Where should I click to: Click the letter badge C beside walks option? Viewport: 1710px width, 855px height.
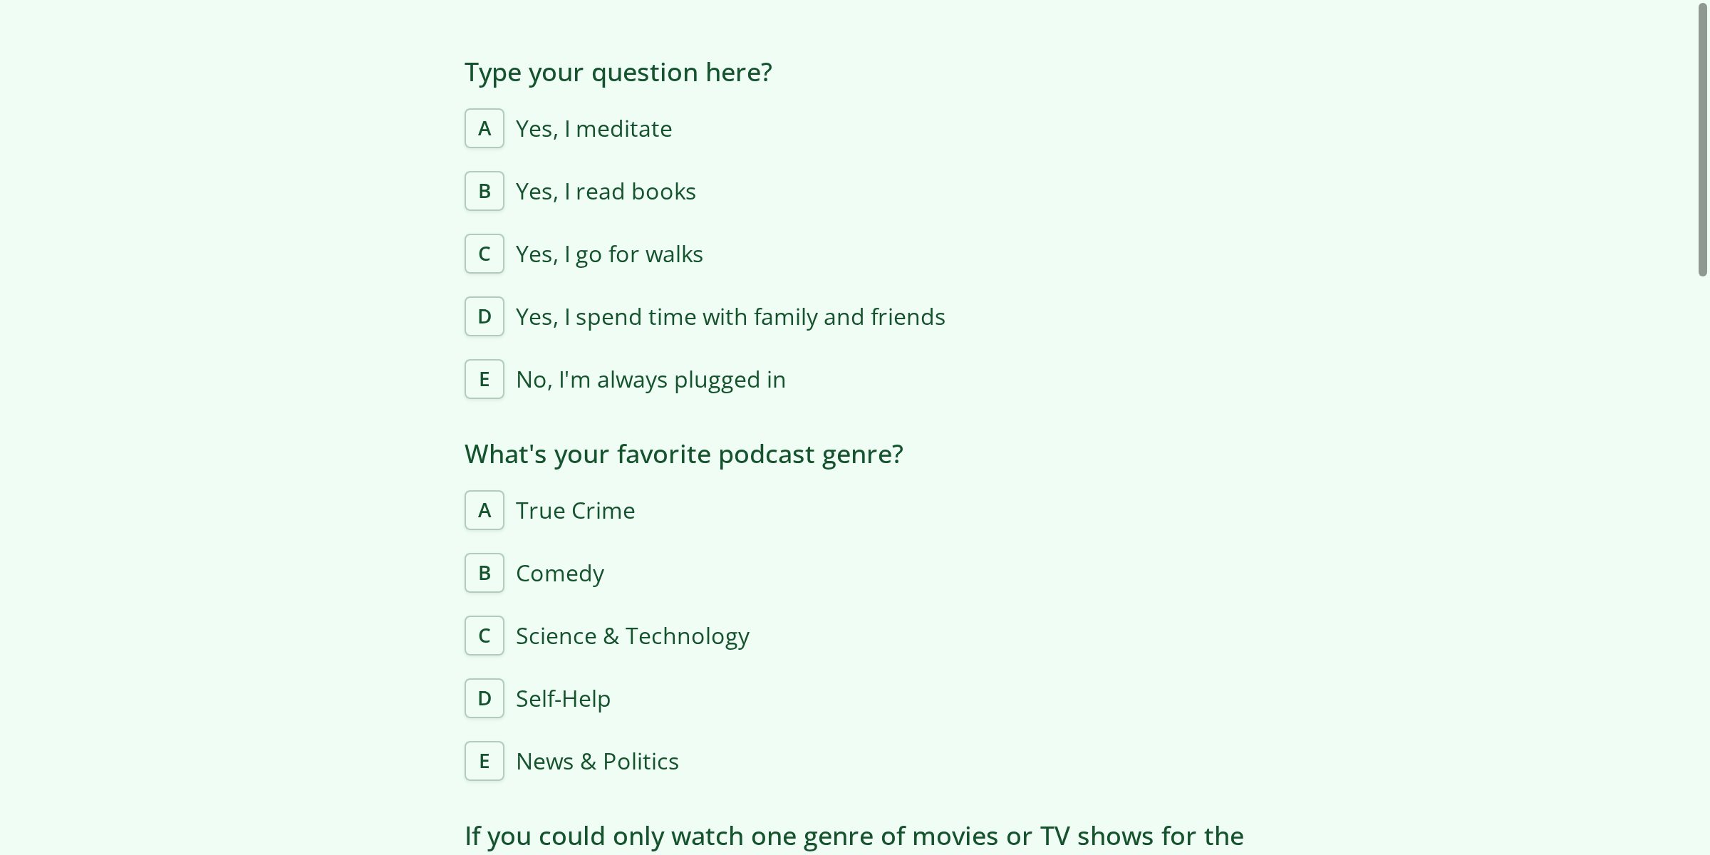[x=484, y=254]
